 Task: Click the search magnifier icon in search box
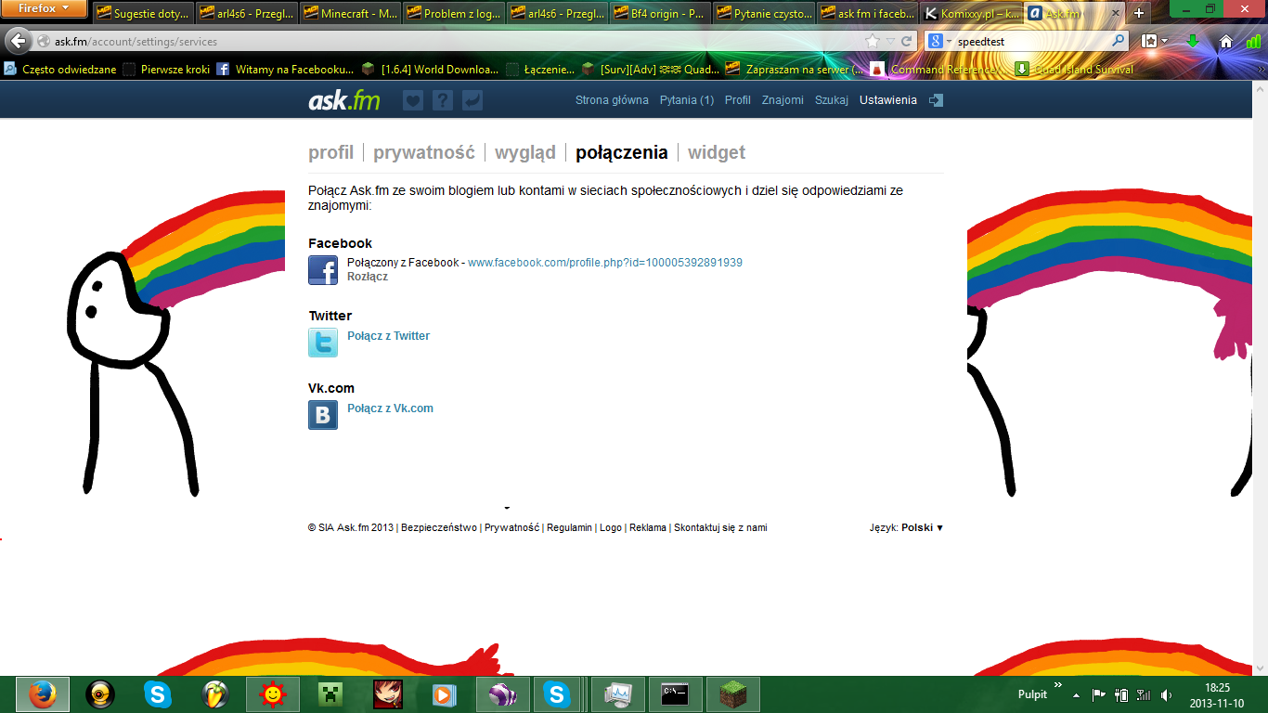[x=1119, y=42]
